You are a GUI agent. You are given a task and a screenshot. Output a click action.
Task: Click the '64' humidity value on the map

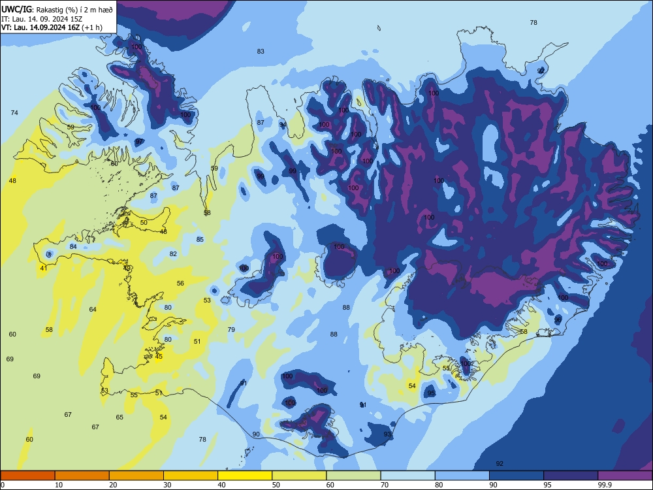point(93,309)
